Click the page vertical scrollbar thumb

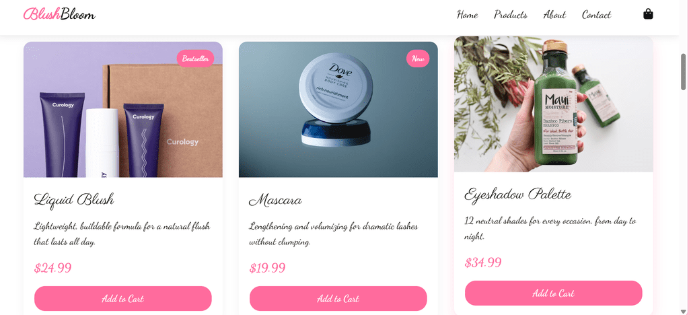[684, 71]
